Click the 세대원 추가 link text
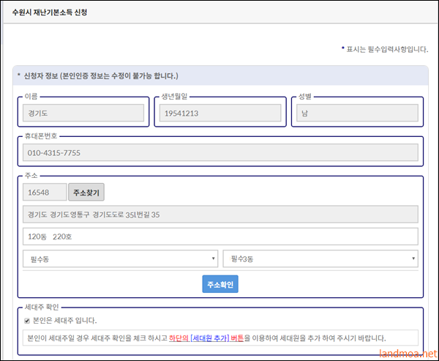 210,338
